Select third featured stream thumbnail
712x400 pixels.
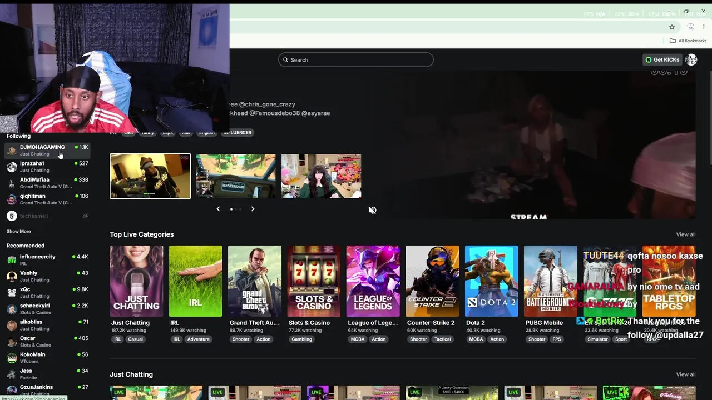[x=322, y=176]
